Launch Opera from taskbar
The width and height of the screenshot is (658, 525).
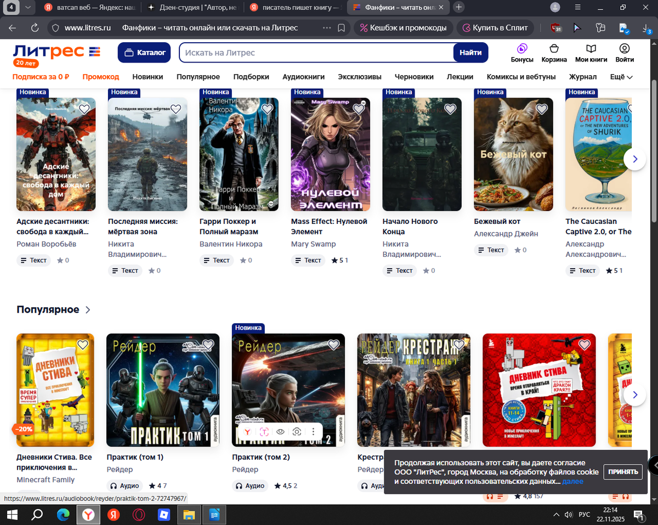coord(139,514)
